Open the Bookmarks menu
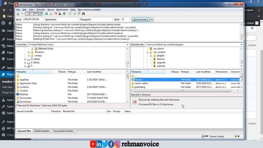Screen dimensions: 263x148 (62, 9)
